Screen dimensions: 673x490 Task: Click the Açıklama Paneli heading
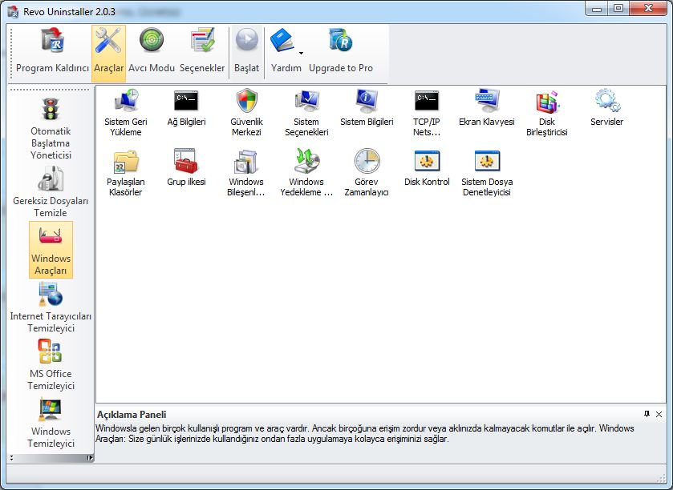click(x=132, y=415)
